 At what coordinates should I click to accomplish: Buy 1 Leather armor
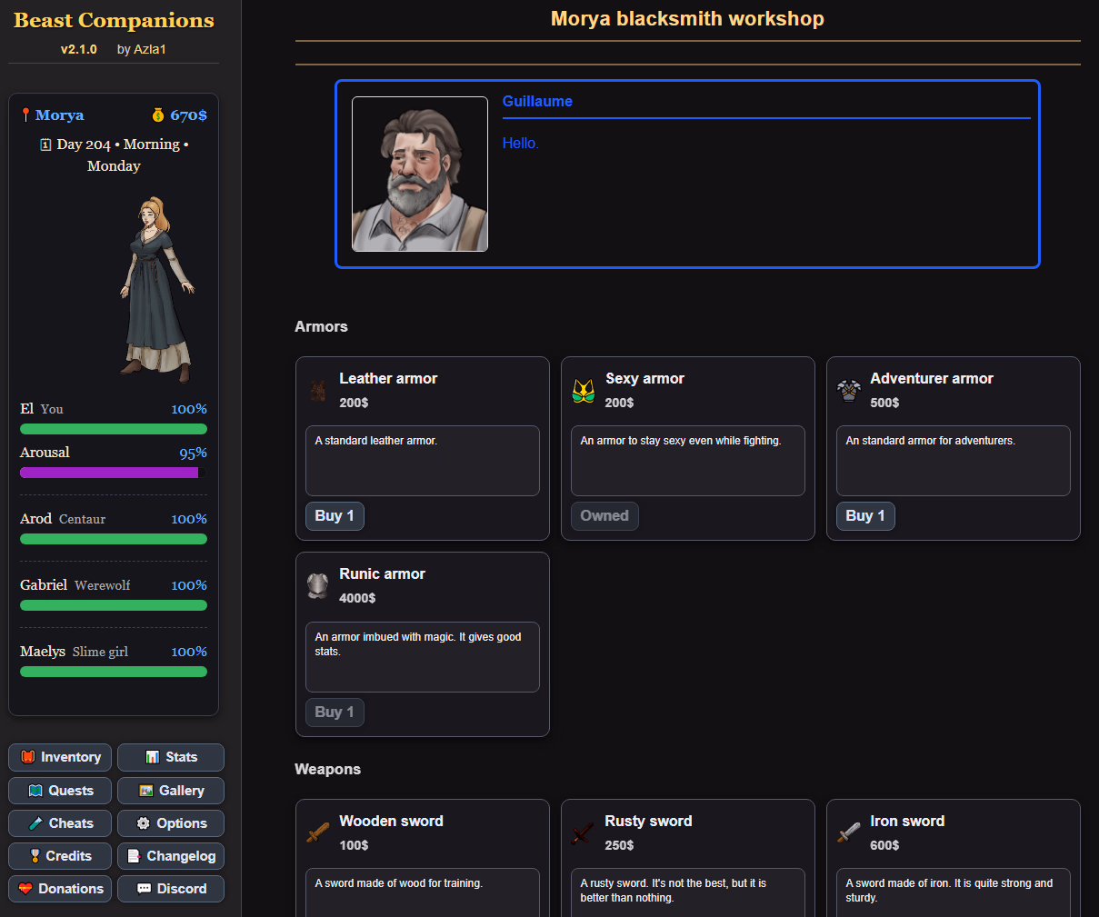(334, 516)
